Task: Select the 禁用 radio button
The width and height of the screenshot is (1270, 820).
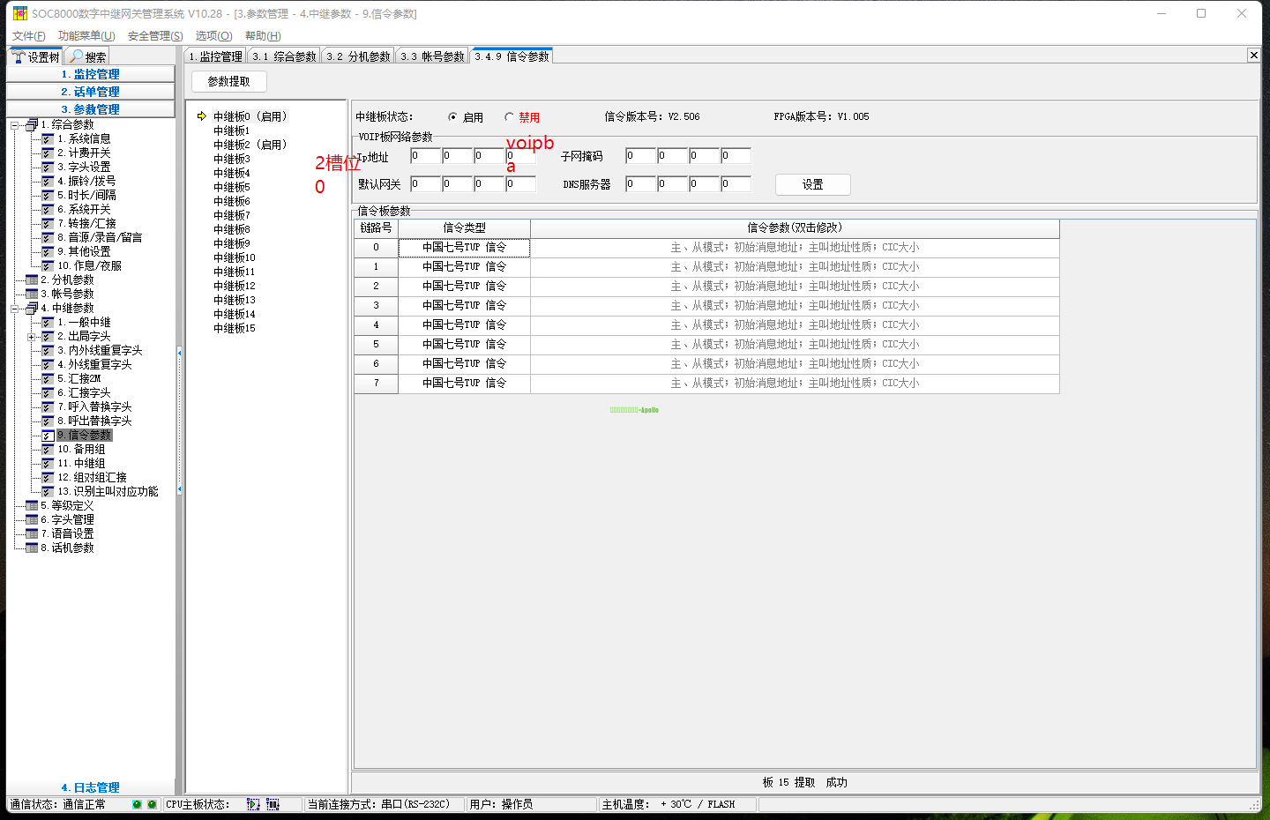Action: click(509, 117)
